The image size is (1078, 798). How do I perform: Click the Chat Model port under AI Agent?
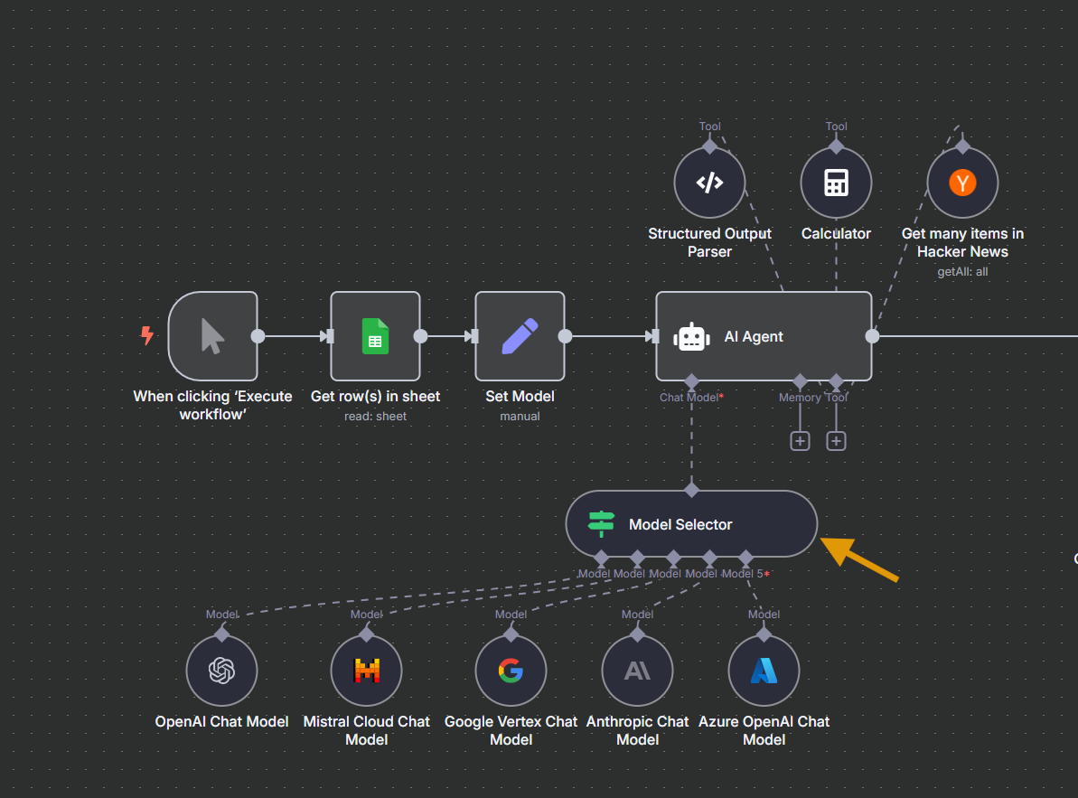click(x=691, y=380)
